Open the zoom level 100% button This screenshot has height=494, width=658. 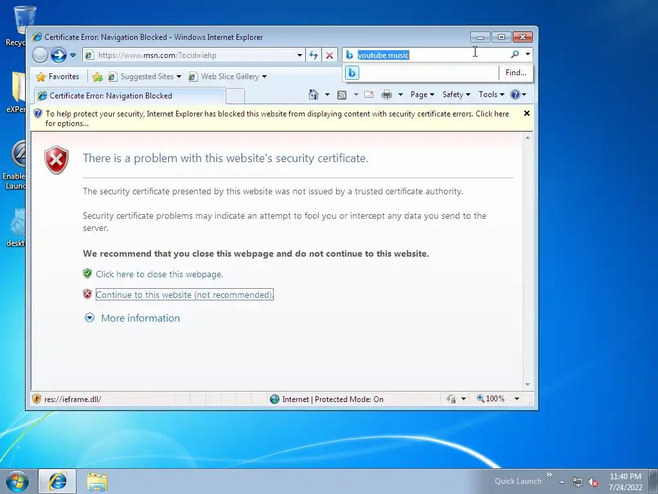point(491,398)
